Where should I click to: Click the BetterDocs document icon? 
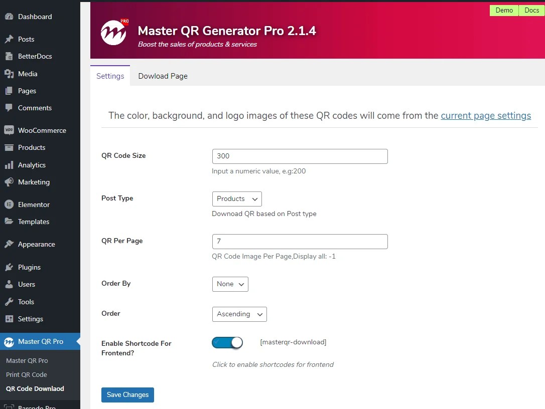[9, 56]
